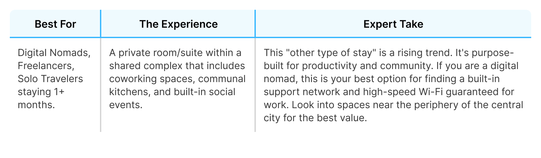Click the "shared complex that includes" line
Viewport: 541px width, 158px height.
point(177,66)
